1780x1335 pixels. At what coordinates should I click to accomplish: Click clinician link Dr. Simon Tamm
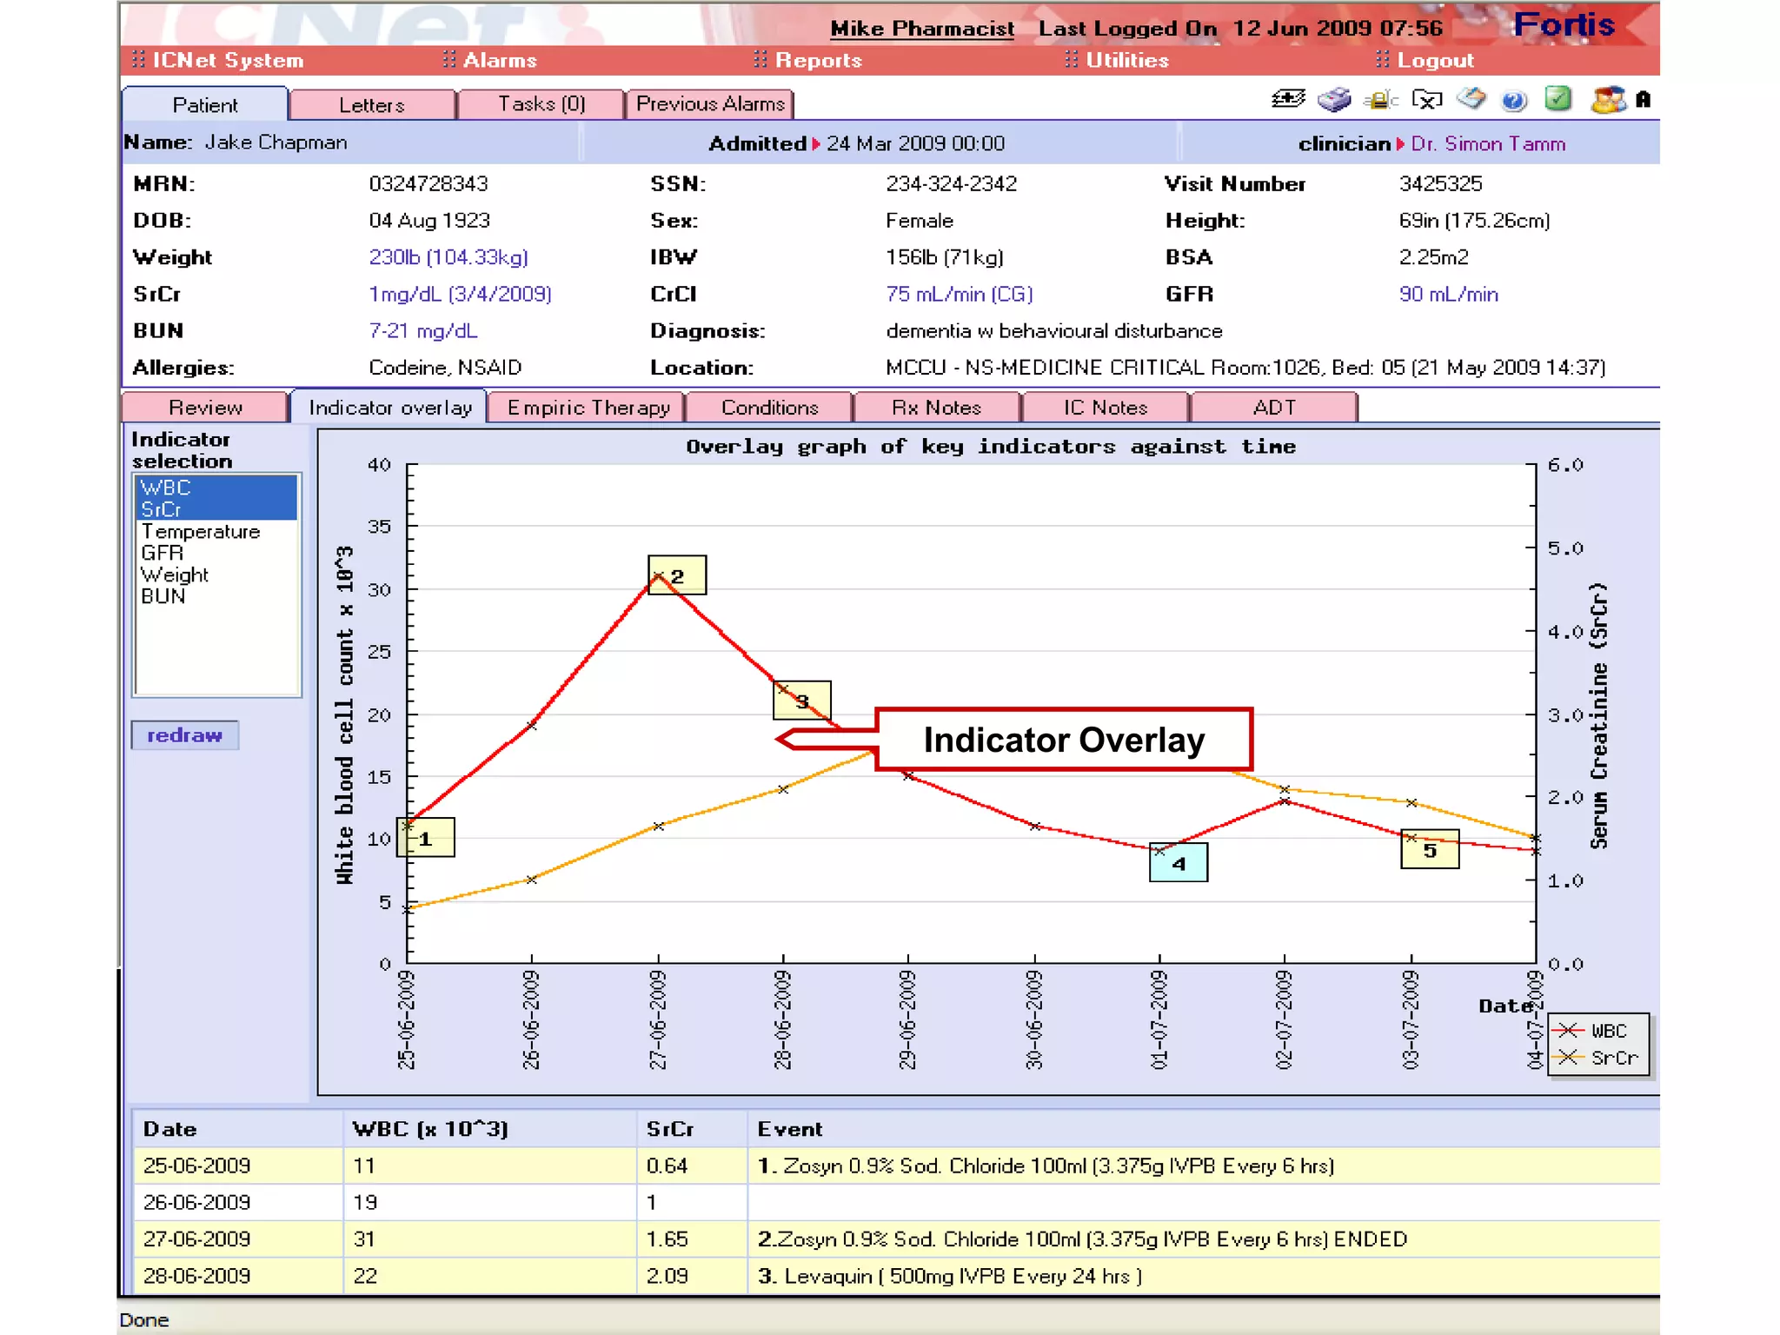(x=1488, y=144)
